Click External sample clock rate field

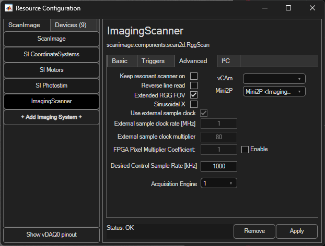click(x=219, y=124)
